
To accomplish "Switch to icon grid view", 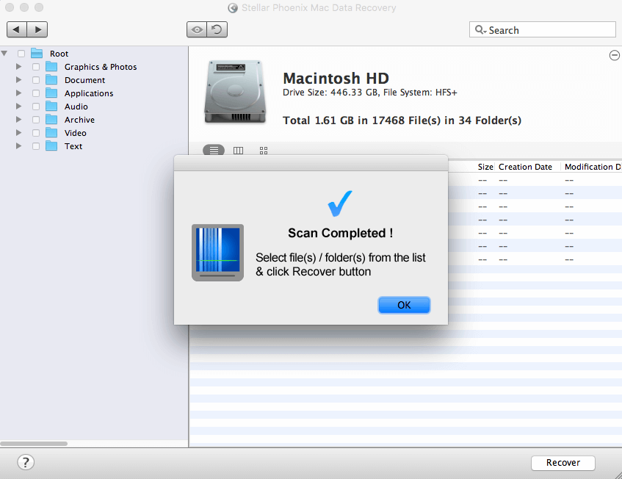I will (264, 151).
